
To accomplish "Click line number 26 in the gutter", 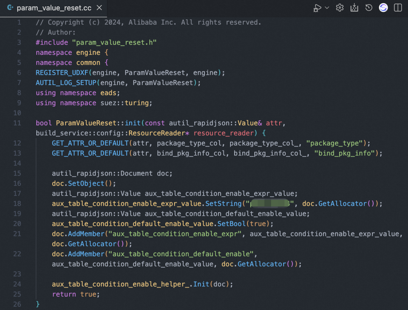I will pos(17,304).
